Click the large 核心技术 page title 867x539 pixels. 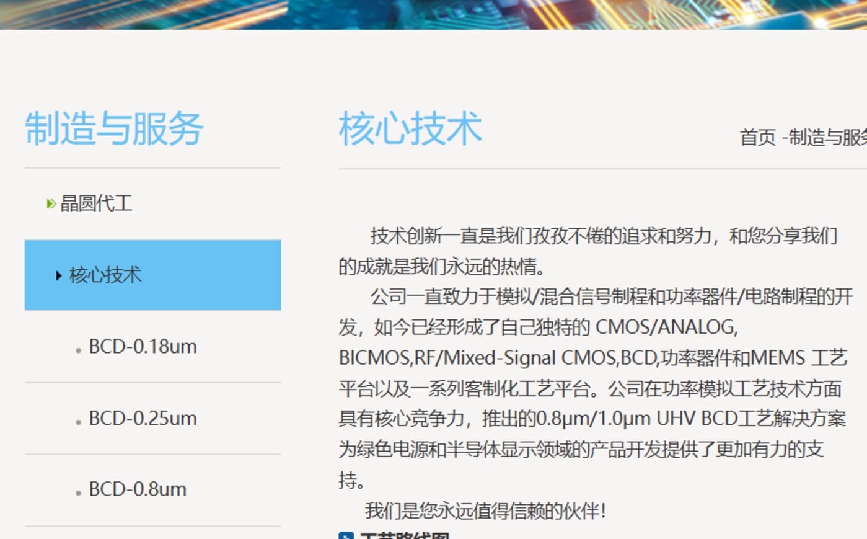point(410,129)
